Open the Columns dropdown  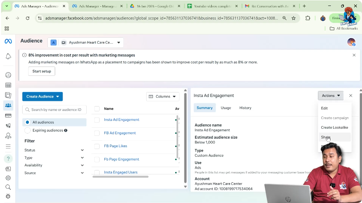162,97
